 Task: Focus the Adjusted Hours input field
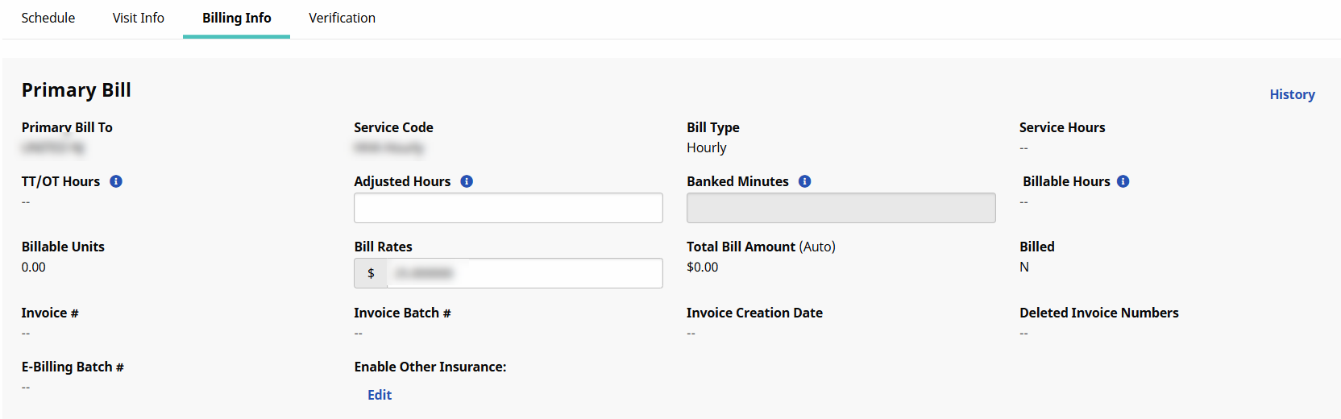[508, 208]
